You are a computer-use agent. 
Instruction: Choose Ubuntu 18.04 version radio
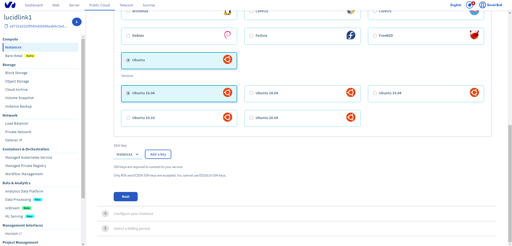coord(251,93)
